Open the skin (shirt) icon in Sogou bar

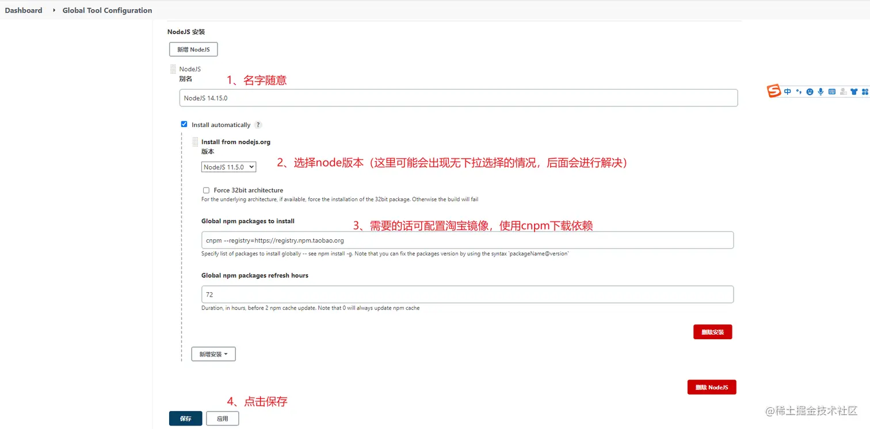click(854, 91)
